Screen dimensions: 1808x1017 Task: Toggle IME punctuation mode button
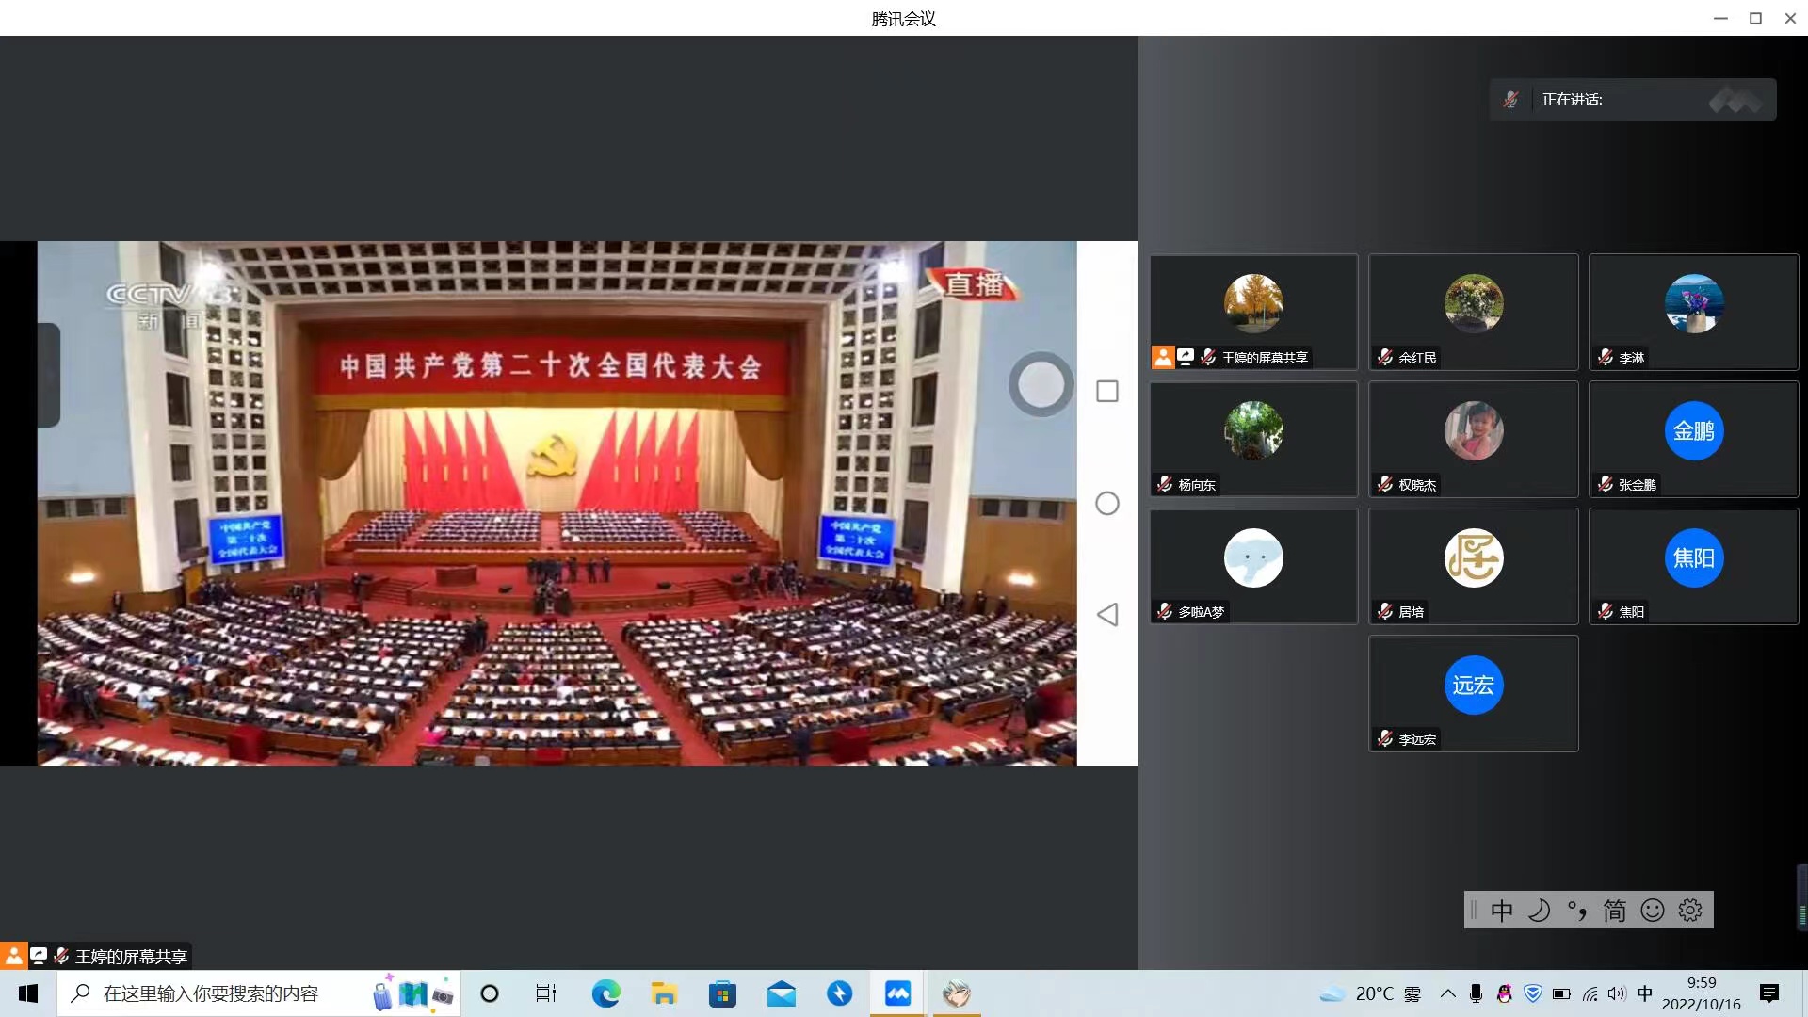[x=1577, y=911]
